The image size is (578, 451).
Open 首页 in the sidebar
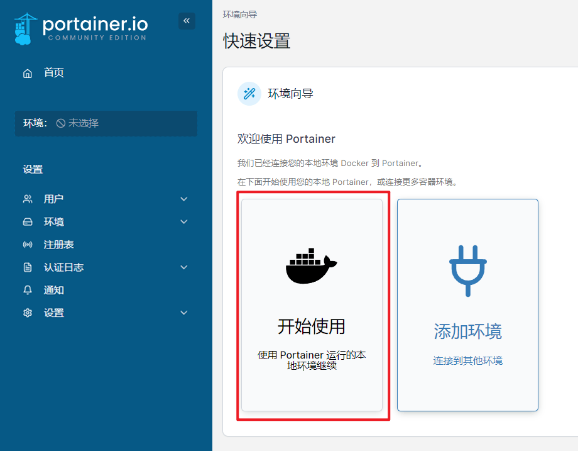click(54, 73)
